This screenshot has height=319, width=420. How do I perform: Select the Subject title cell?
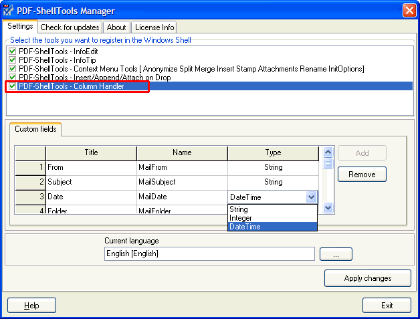pos(91,182)
